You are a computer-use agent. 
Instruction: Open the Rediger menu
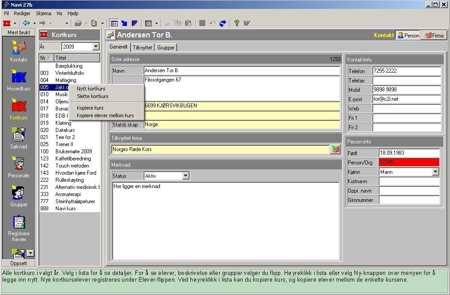22,13
